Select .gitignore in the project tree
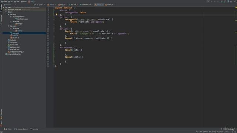The image size is (237, 133). pyautogui.click(x=13, y=42)
